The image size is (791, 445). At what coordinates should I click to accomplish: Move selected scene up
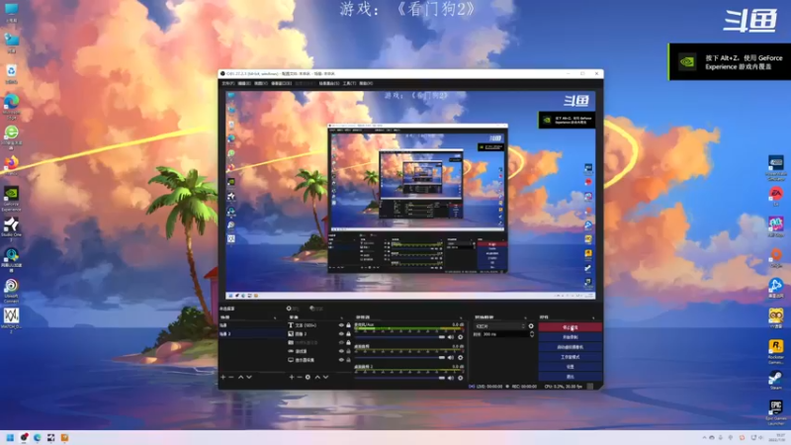pyautogui.click(x=240, y=377)
